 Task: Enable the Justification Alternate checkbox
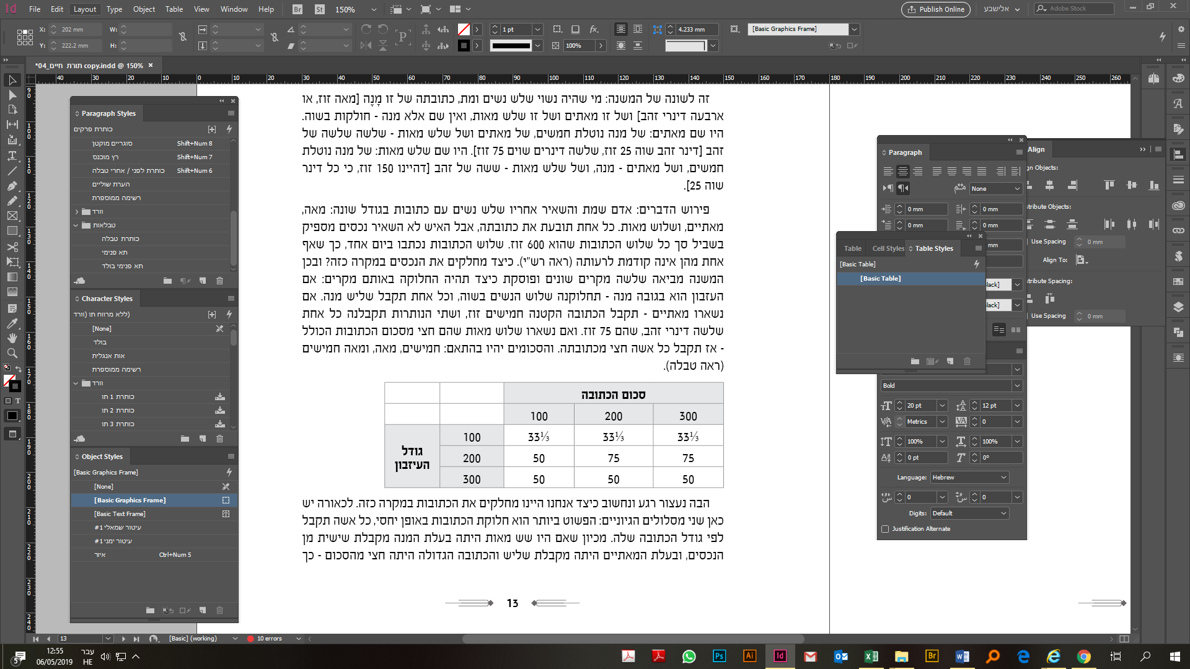click(886, 528)
